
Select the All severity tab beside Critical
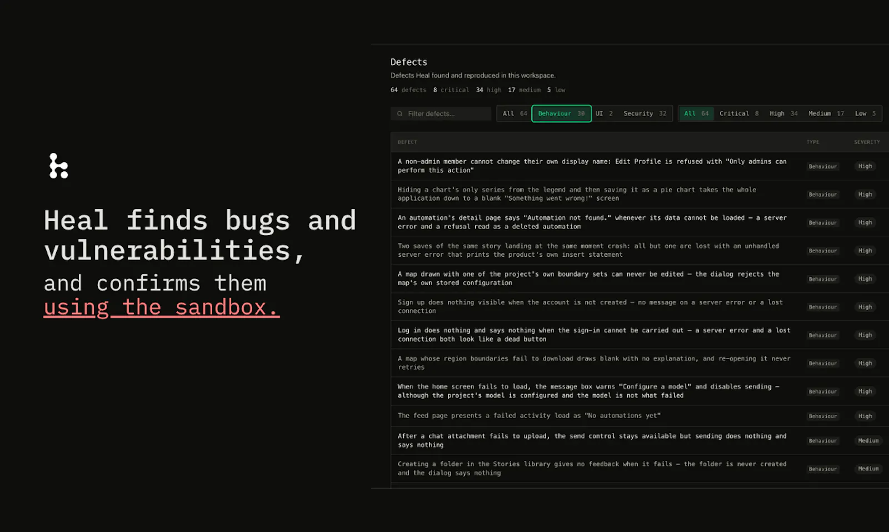pos(696,113)
